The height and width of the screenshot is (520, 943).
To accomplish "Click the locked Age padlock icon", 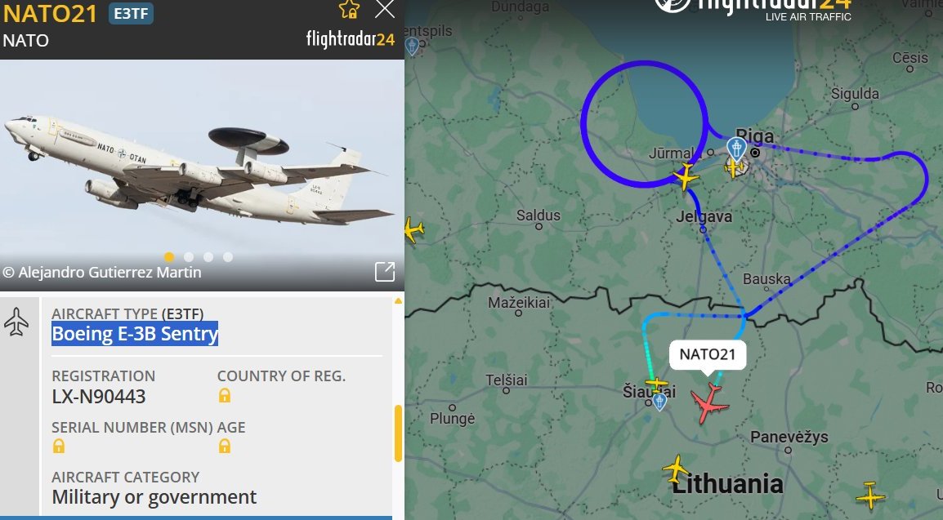I will point(225,446).
